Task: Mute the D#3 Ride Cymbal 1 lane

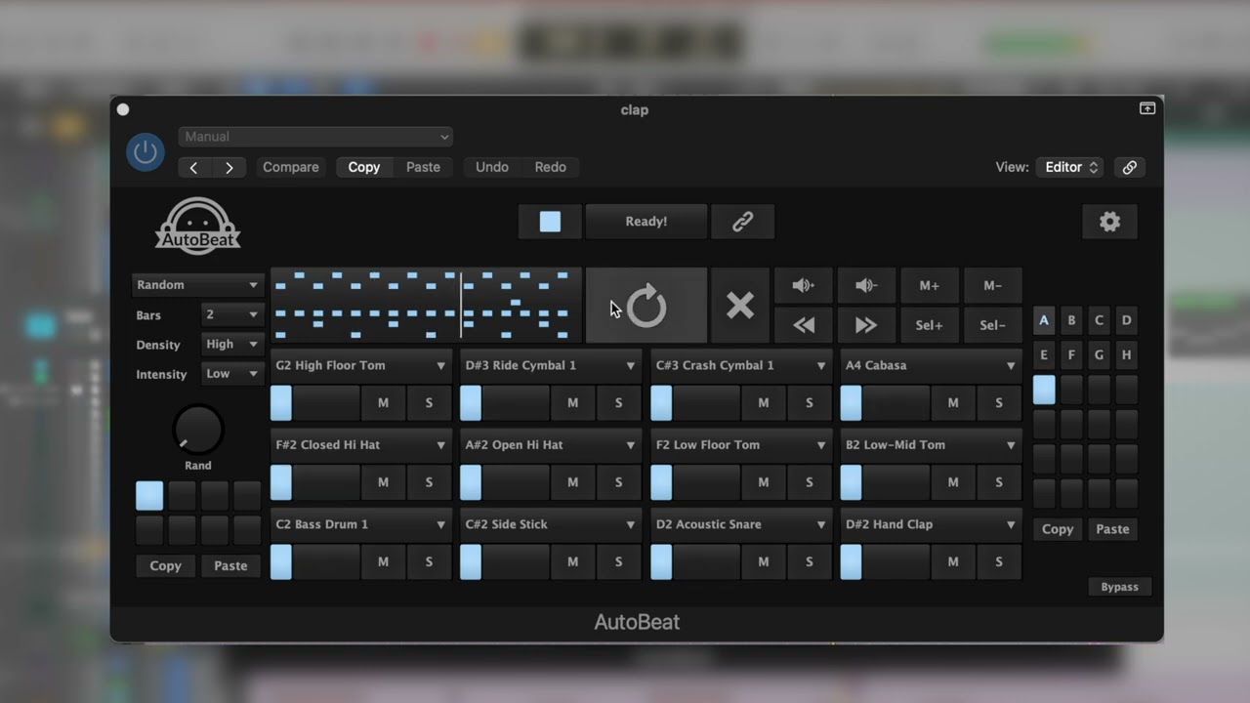Action: 573,402
